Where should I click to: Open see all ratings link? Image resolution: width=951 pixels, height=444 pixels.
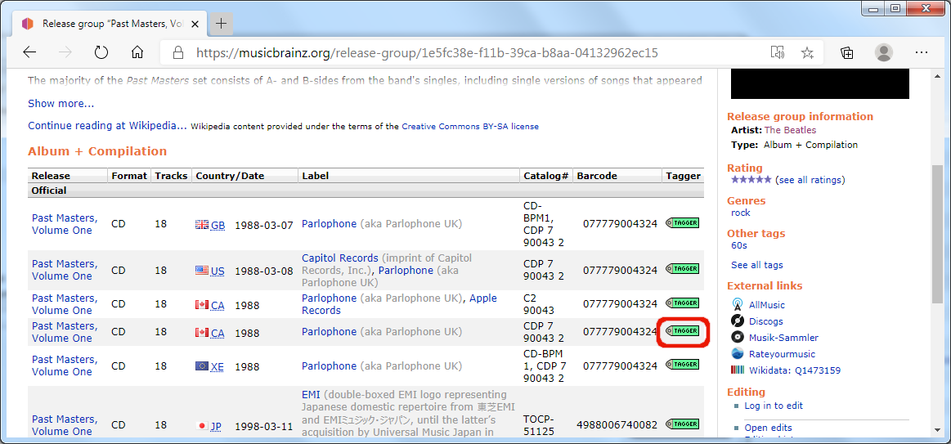tap(810, 180)
